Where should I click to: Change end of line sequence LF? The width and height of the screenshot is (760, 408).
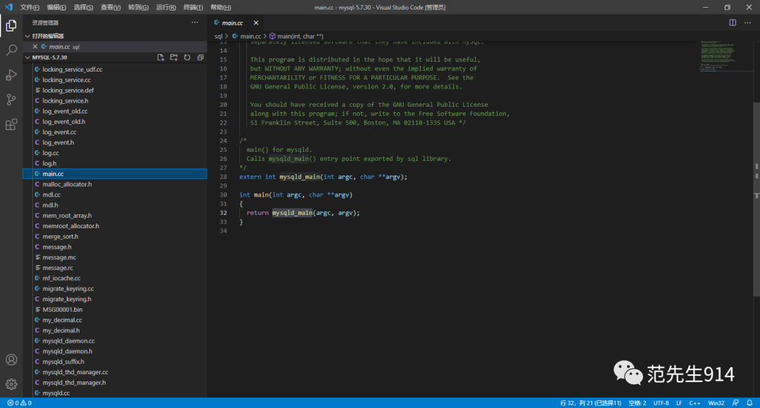pos(679,402)
